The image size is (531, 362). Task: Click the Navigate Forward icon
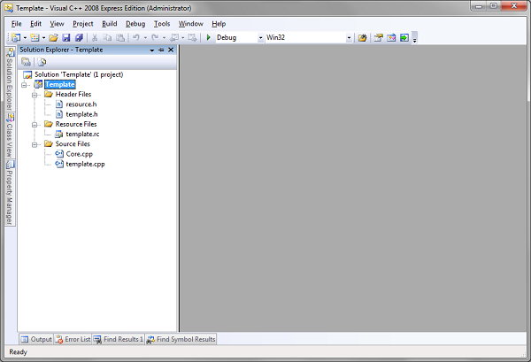[x=192, y=37]
